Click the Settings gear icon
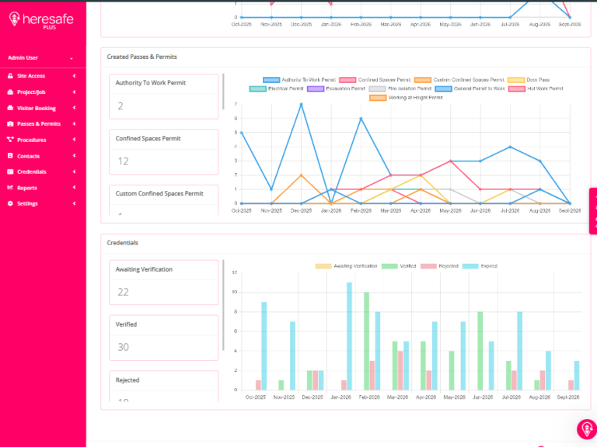Screen dimensions: 597x447 [10, 203]
